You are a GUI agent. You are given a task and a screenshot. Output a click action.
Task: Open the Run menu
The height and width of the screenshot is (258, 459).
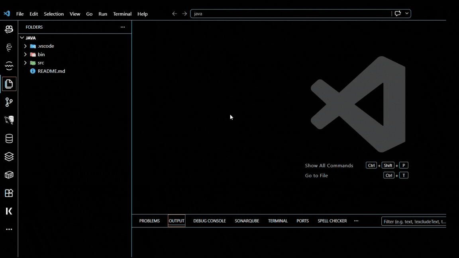(103, 14)
